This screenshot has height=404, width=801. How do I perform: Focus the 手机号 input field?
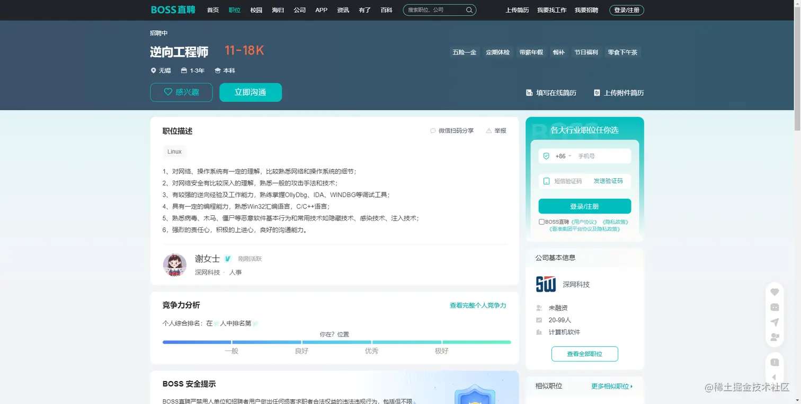pos(603,156)
